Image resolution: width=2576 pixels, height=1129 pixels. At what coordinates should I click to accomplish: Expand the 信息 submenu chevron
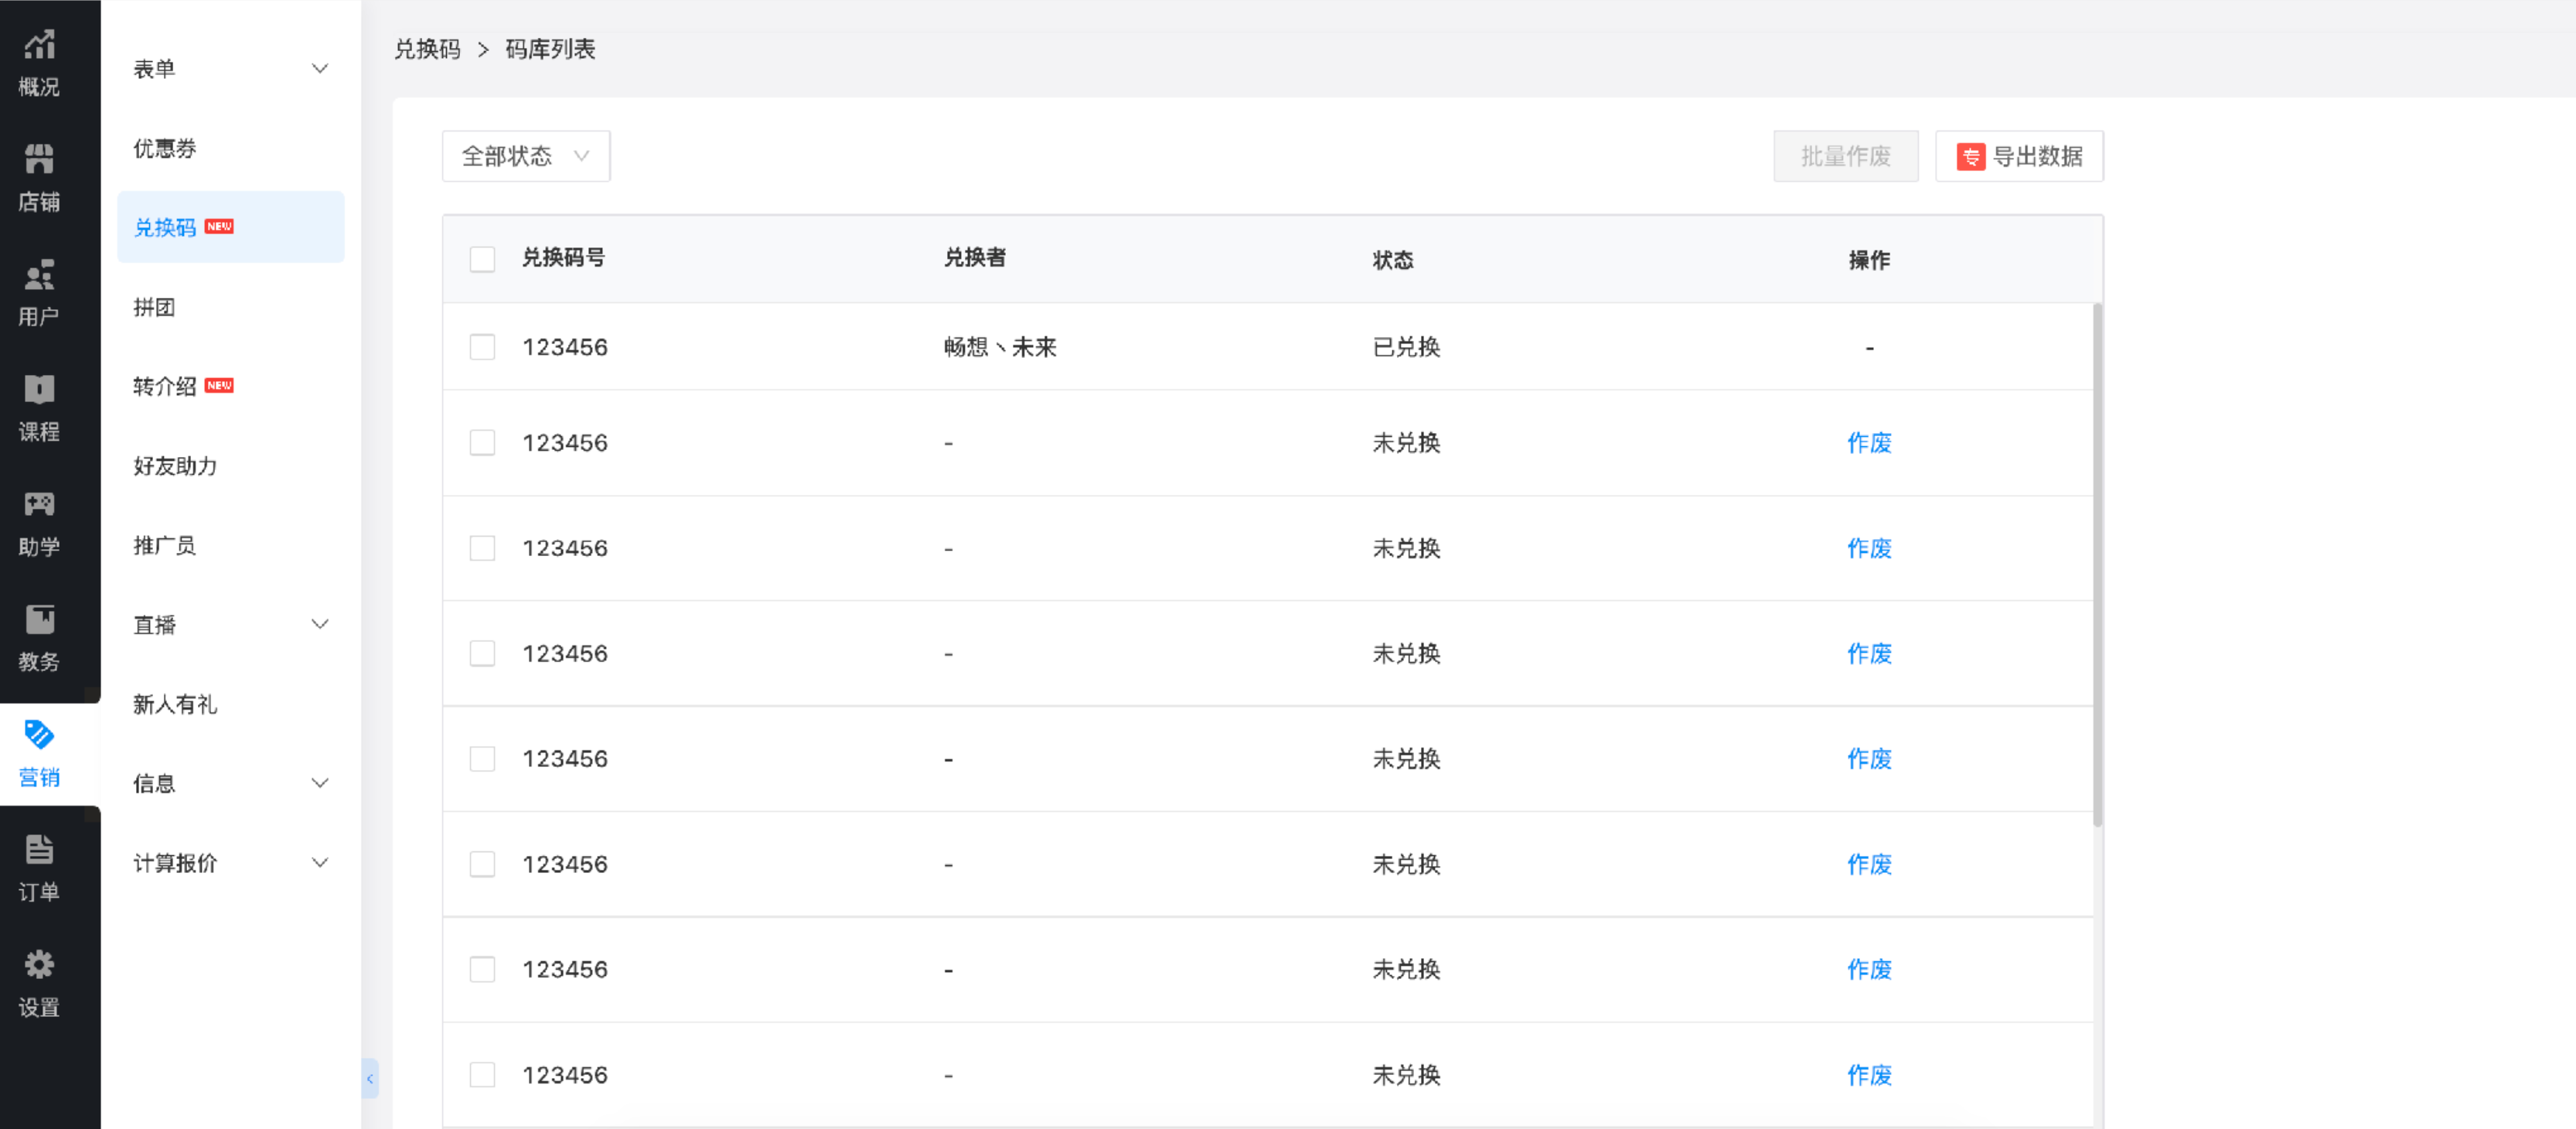320,783
